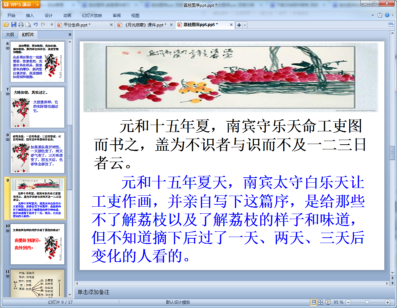Click thumbnail pane scroll up arrow
The image size is (397, 308).
tap(70, 41)
